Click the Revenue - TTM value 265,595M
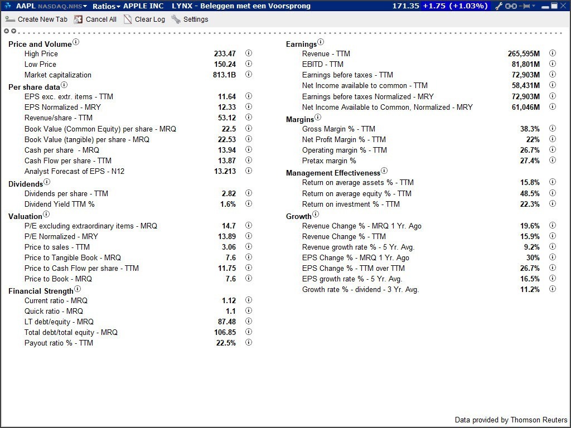Viewport: 571px width, 428px height. click(x=524, y=54)
